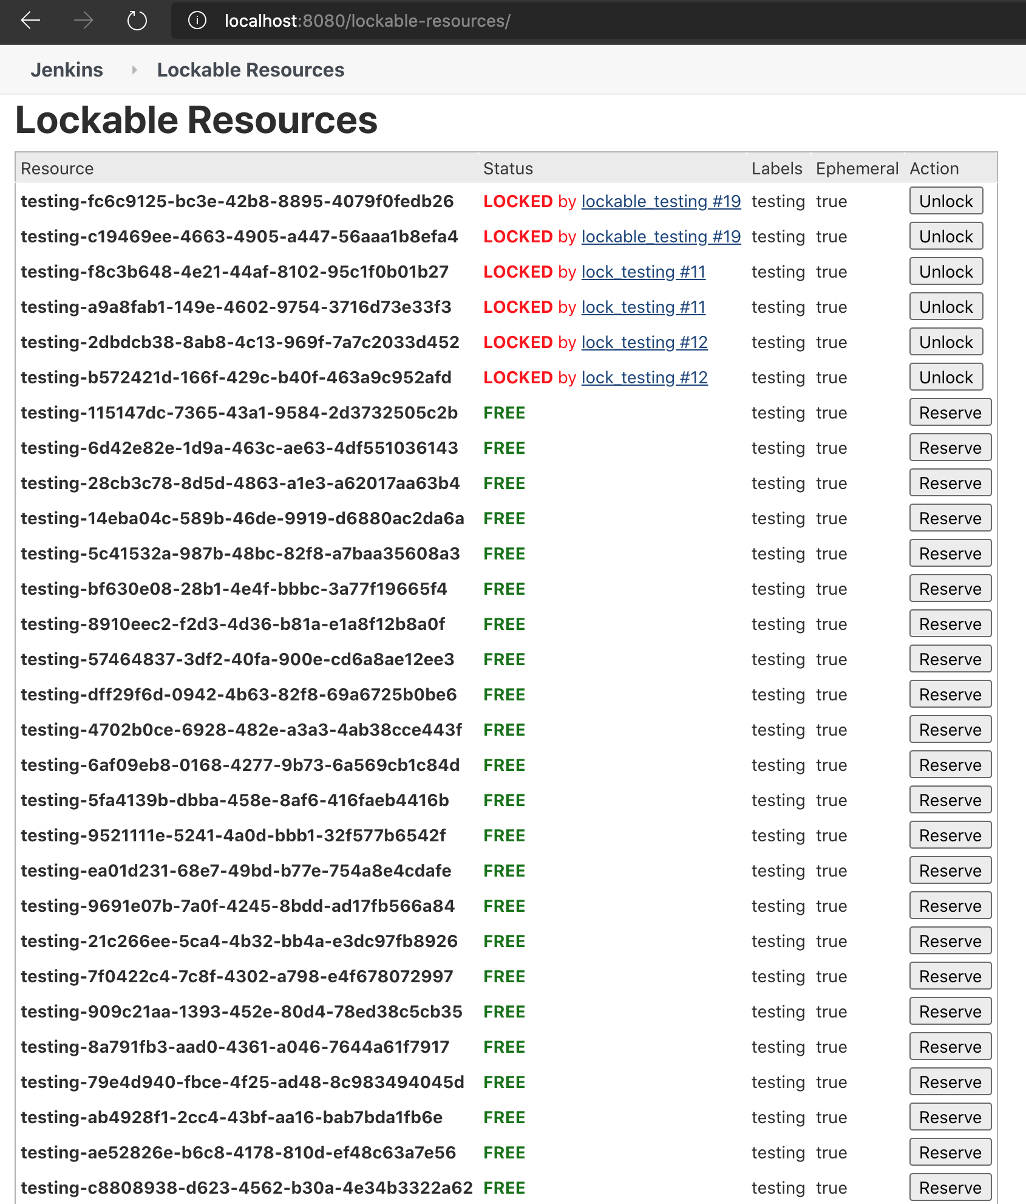Screen dimensions: 1026x1204
Task: Reserve resource testing-dff29f6d
Action: pyautogui.click(x=950, y=694)
